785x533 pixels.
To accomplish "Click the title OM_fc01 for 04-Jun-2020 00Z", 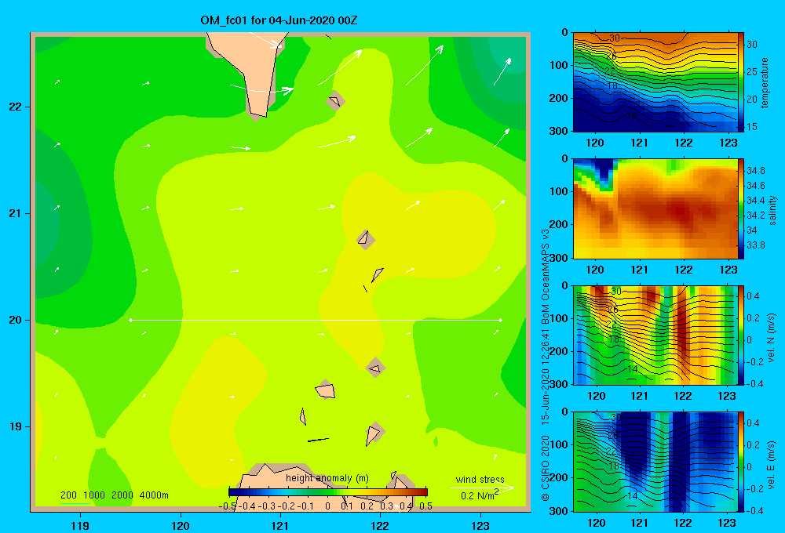I will coord(279,20).
